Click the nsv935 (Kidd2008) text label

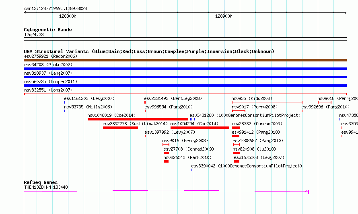pyautogui.click(x=252, y=98)
